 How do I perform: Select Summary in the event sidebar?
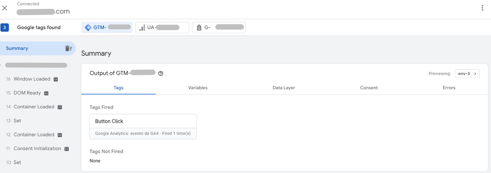click(37, 48)
